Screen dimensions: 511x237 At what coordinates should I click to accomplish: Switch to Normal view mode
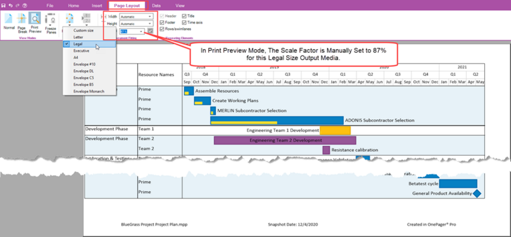point(9,22)
